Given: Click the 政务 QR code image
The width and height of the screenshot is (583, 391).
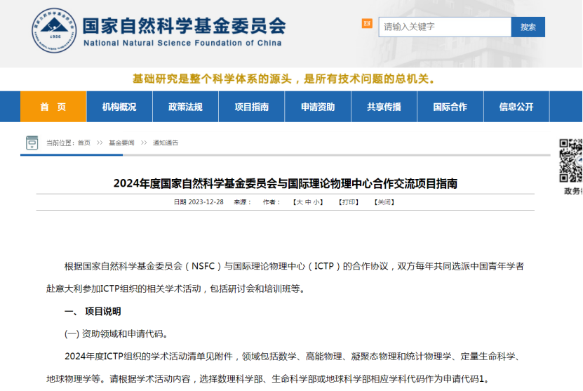Looking at the screenshot, I should 571,161.
